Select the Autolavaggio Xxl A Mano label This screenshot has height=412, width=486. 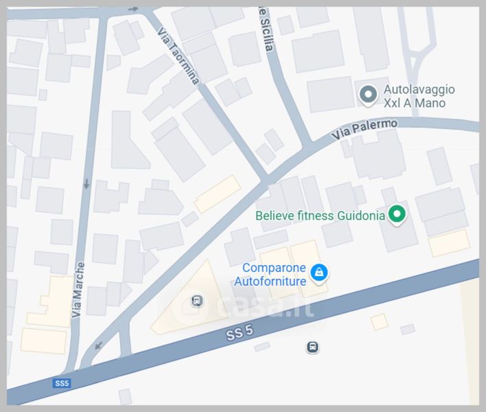pyautogui.click(x=419, y=96)
